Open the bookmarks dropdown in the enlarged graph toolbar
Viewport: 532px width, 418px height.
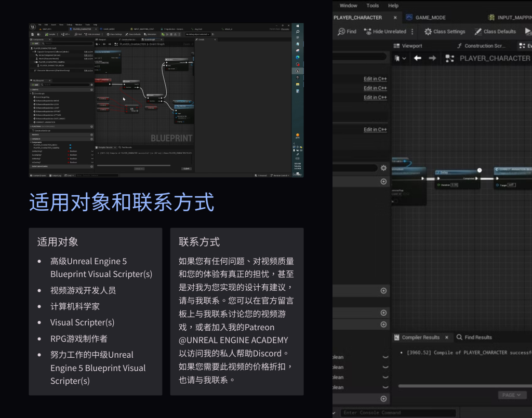(400, 58)
